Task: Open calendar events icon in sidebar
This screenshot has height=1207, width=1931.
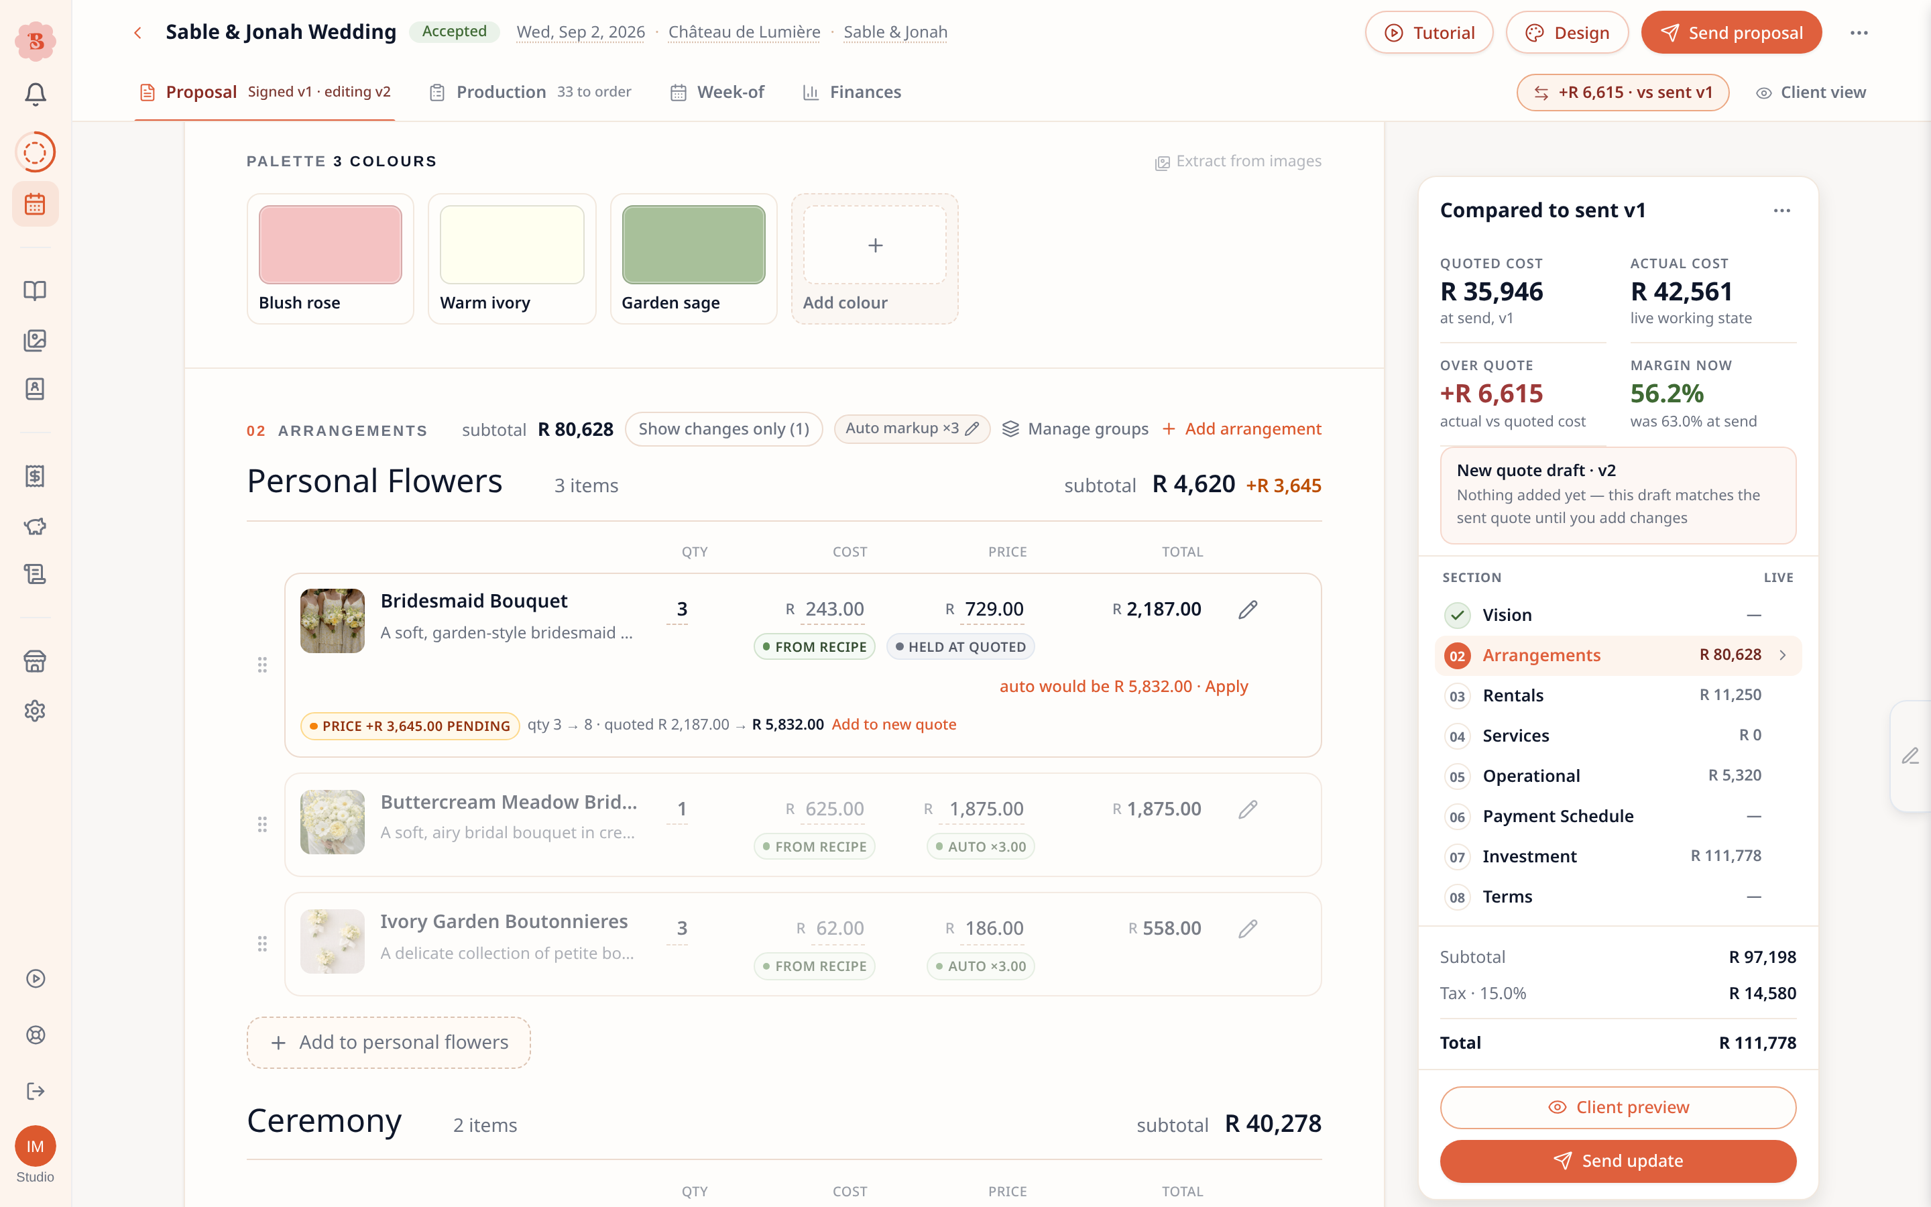Action: 35,204
